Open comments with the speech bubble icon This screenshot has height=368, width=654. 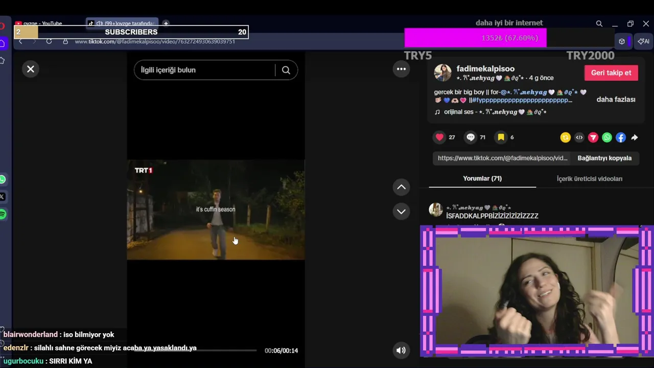471,137
